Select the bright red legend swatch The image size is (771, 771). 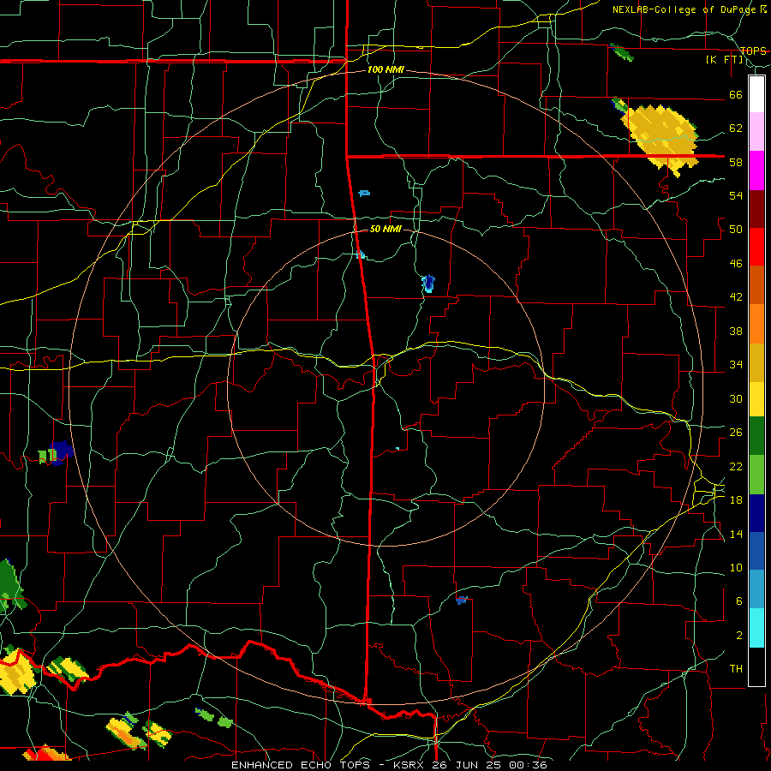756,247
